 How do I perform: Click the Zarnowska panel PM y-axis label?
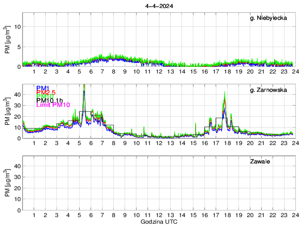[8, 112]
